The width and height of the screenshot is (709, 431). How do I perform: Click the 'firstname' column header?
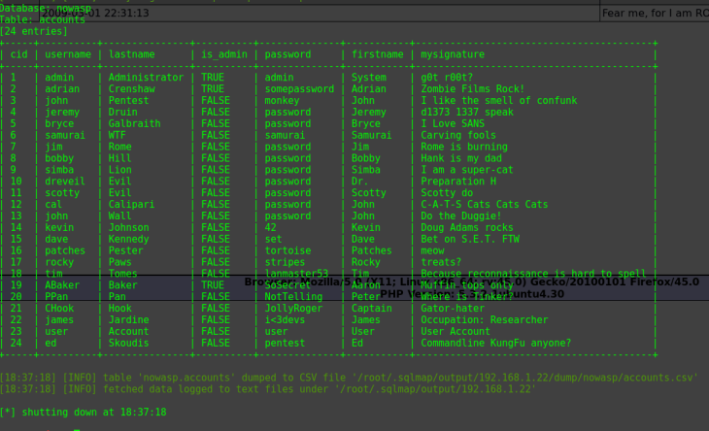pyautogui.click(x=378, y=54)
